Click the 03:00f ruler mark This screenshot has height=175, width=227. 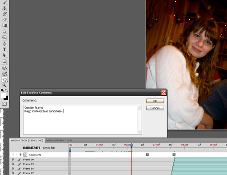156,145
